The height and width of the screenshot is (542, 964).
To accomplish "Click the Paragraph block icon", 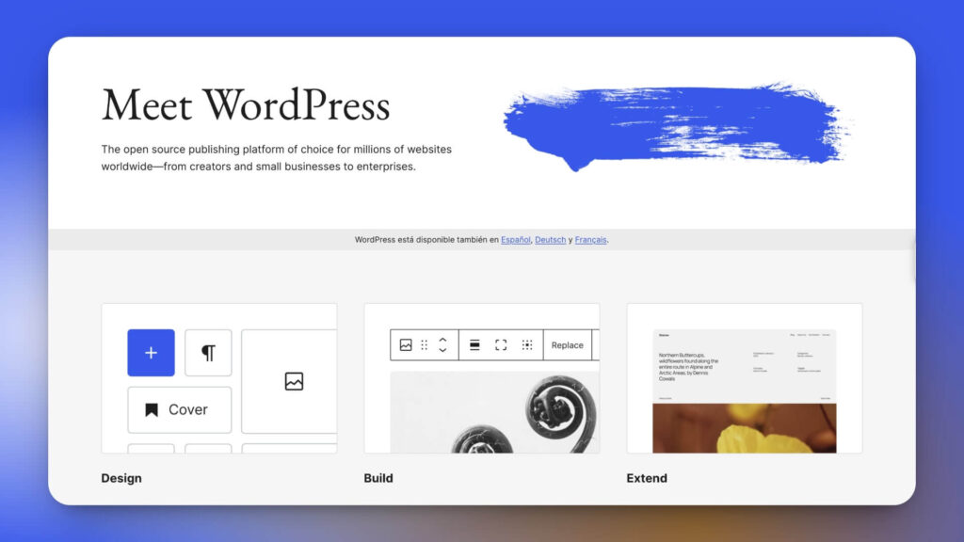I will [x=208, y=352].
